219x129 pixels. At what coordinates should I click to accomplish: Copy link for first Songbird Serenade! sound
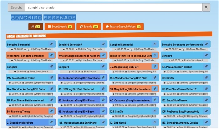coord(52,44)
